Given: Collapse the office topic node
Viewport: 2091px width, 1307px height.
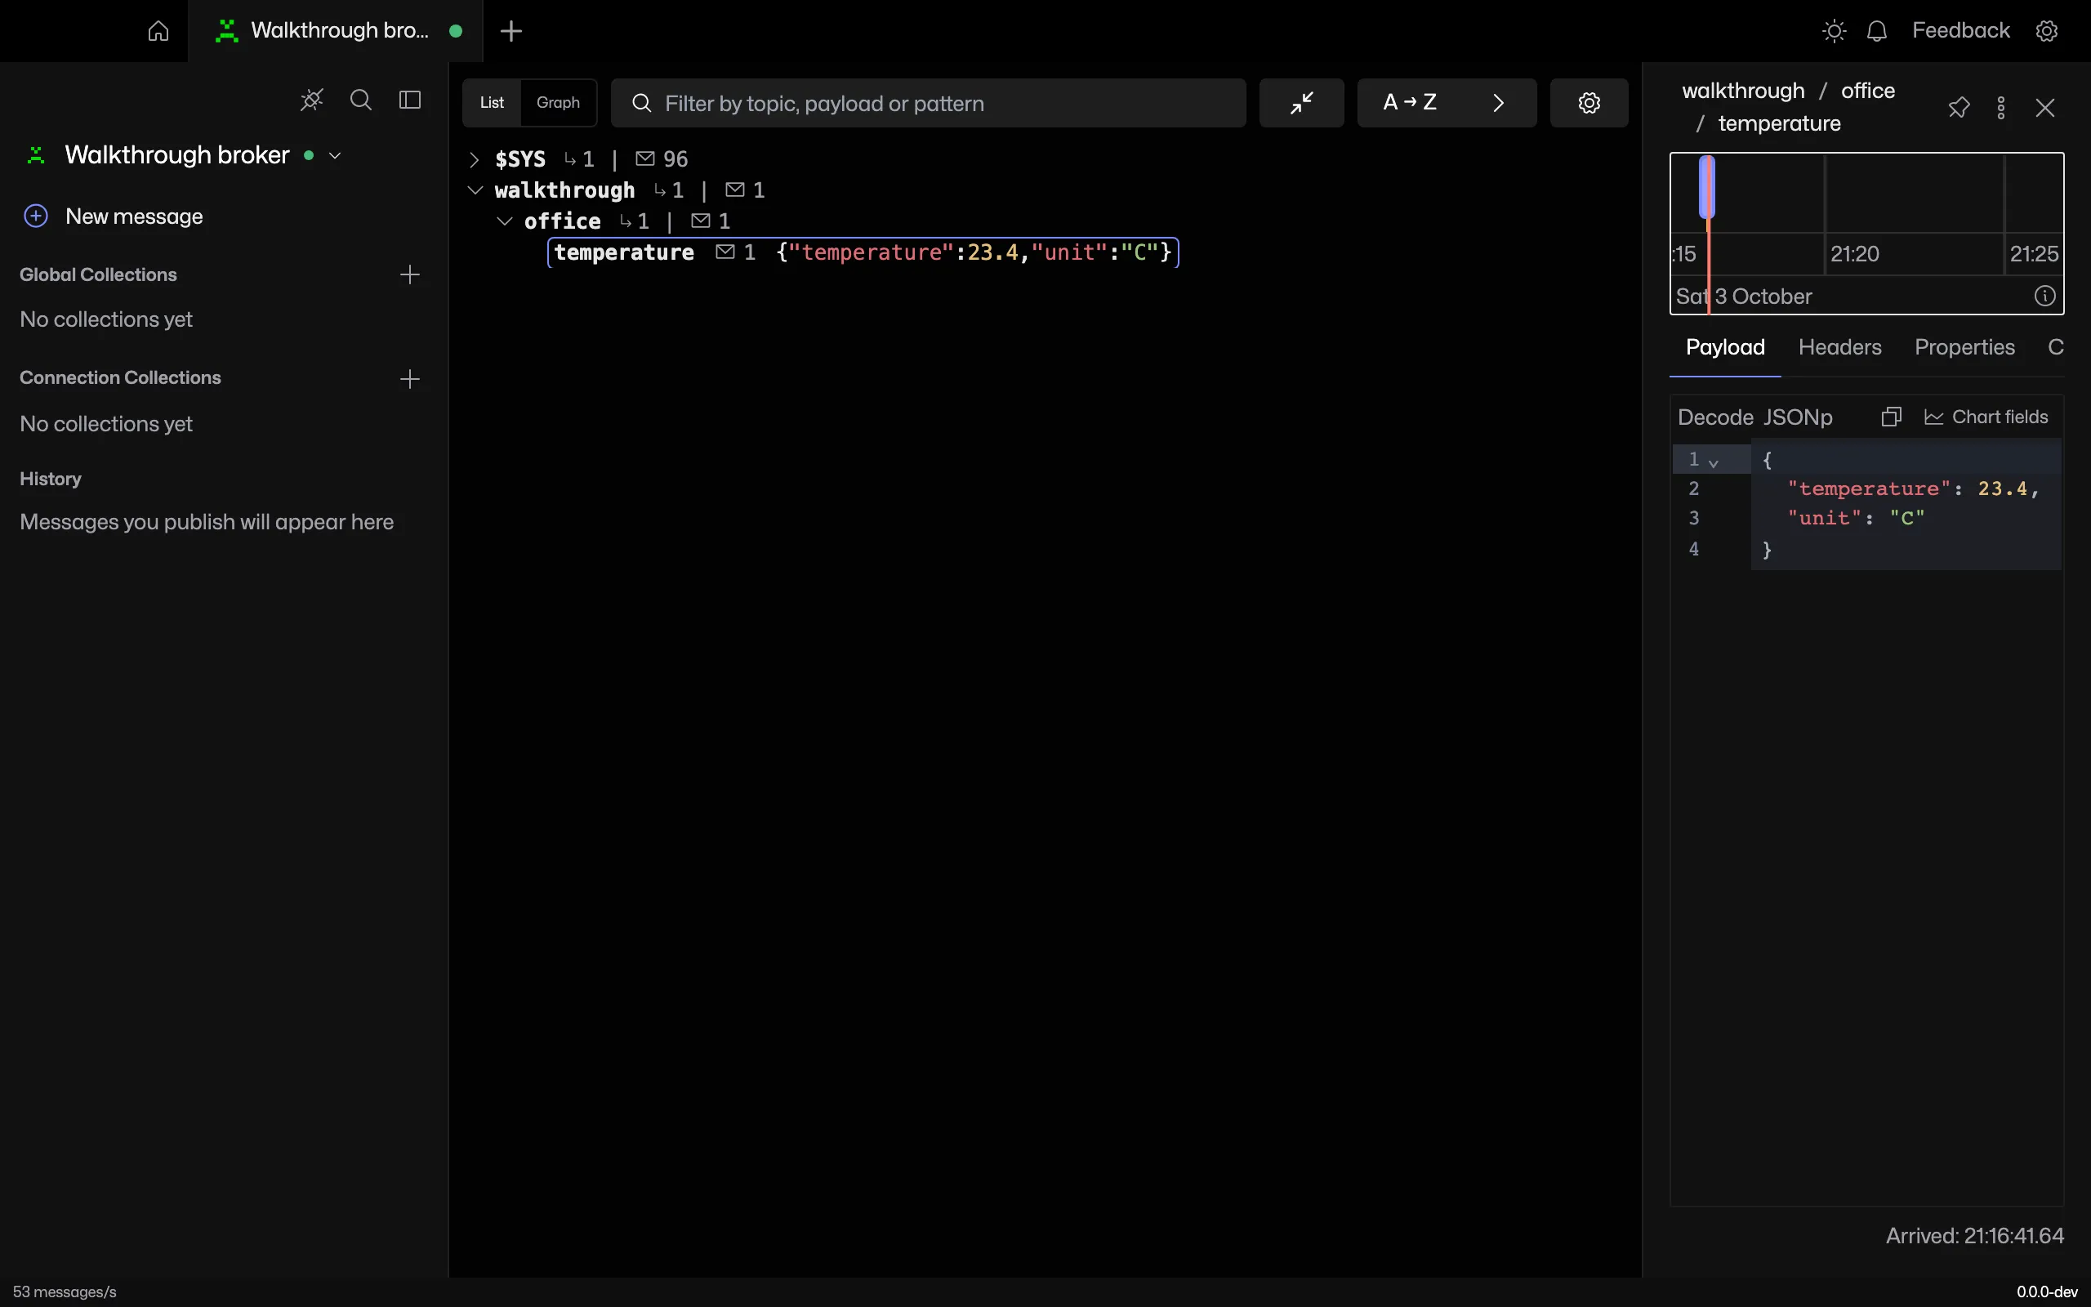Looking at the screenshot, I should pos(505,221).
